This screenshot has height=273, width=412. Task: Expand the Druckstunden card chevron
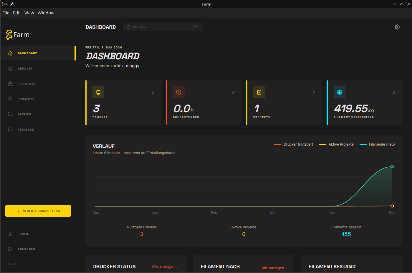click(x=233, y=92)
